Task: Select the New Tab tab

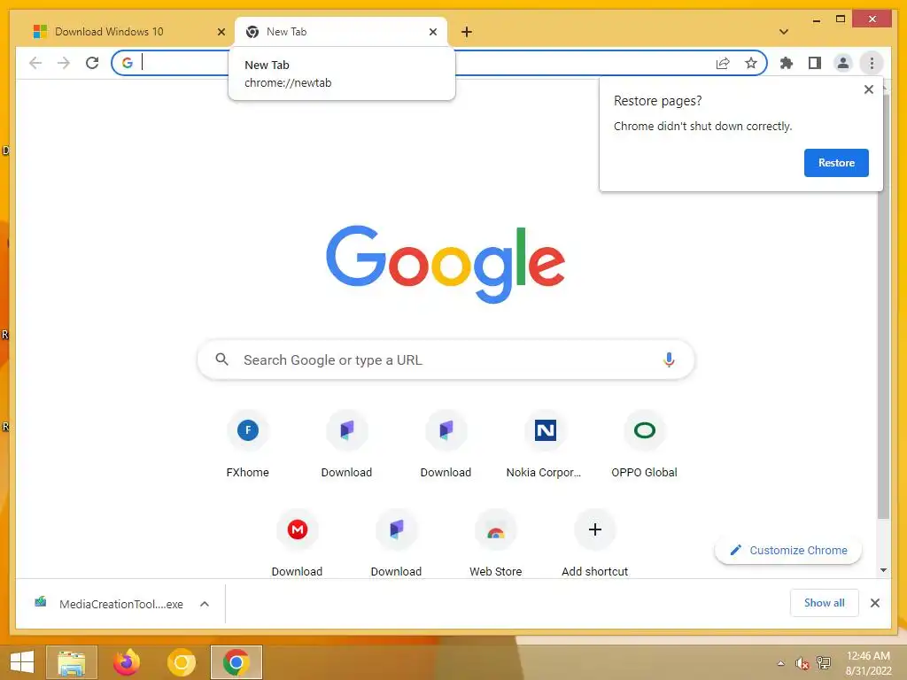Action: tap(341, 32)
